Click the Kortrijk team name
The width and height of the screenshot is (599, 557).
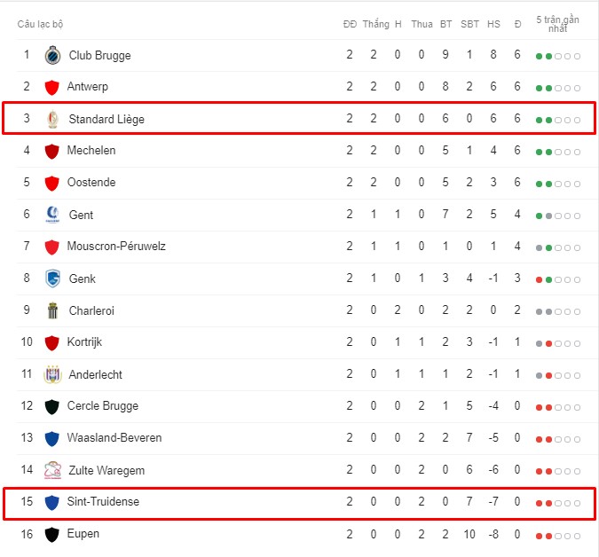pos(84,341)
